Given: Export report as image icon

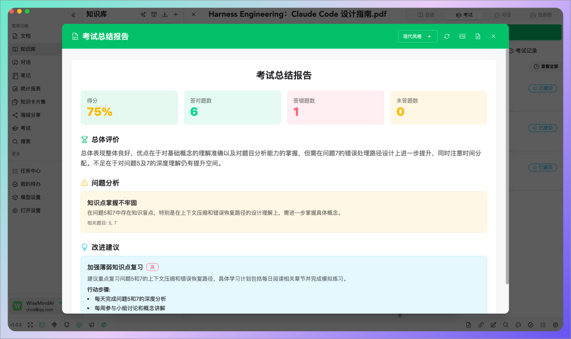Looking at the screenshot, I should 462,36.
